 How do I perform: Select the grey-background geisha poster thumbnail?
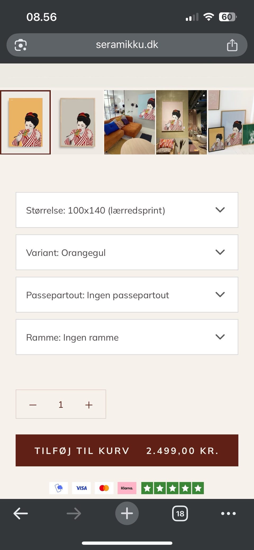click(77, 122)
